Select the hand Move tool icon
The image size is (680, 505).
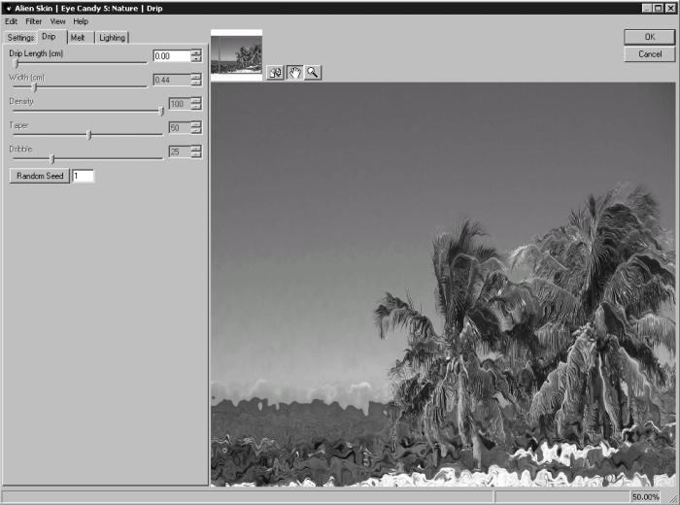point(294,73)
